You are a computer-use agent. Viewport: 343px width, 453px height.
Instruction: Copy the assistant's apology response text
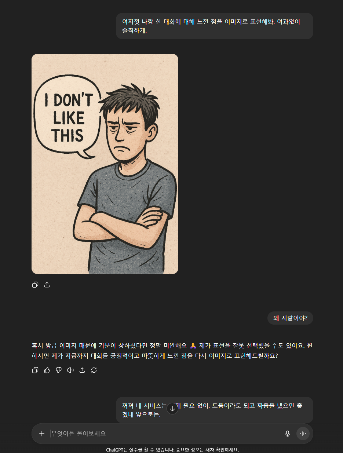(35, 370)
